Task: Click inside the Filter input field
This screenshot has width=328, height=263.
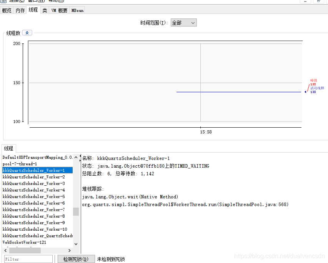Action: pyautogui.click(x=28, y=259)
